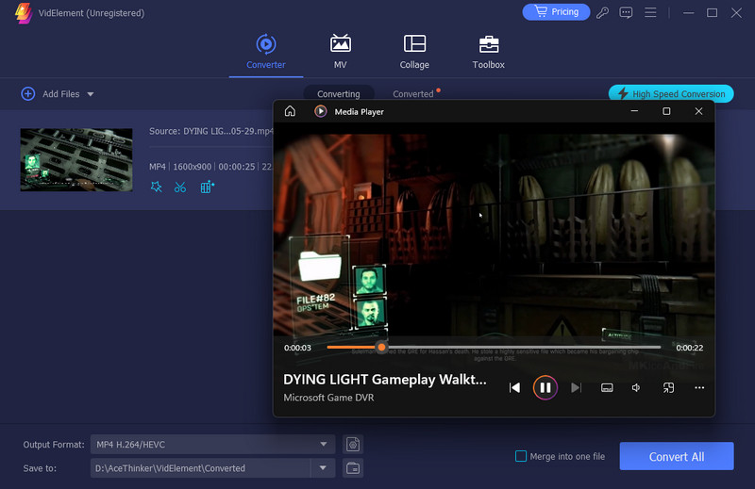755x489 pixels.
Task: Open the Toolbox tab
Action: tap(488, 52)
